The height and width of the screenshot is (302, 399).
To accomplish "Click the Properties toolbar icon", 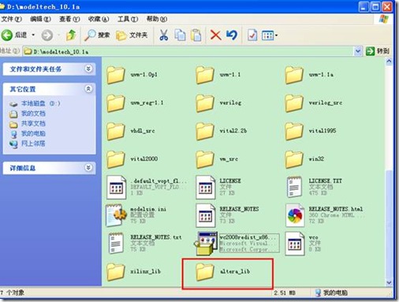I will [x=252, y=35].
